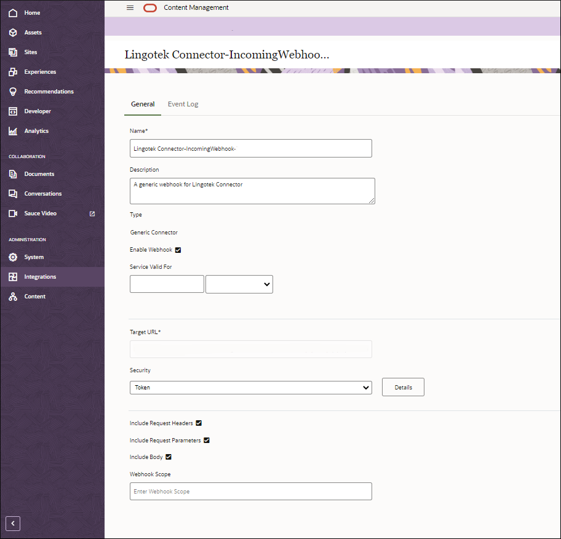The width and height of the screenshot is (561, 539).
Task: Click the hamburger menu icon
Action: click(x=130, y=7)
